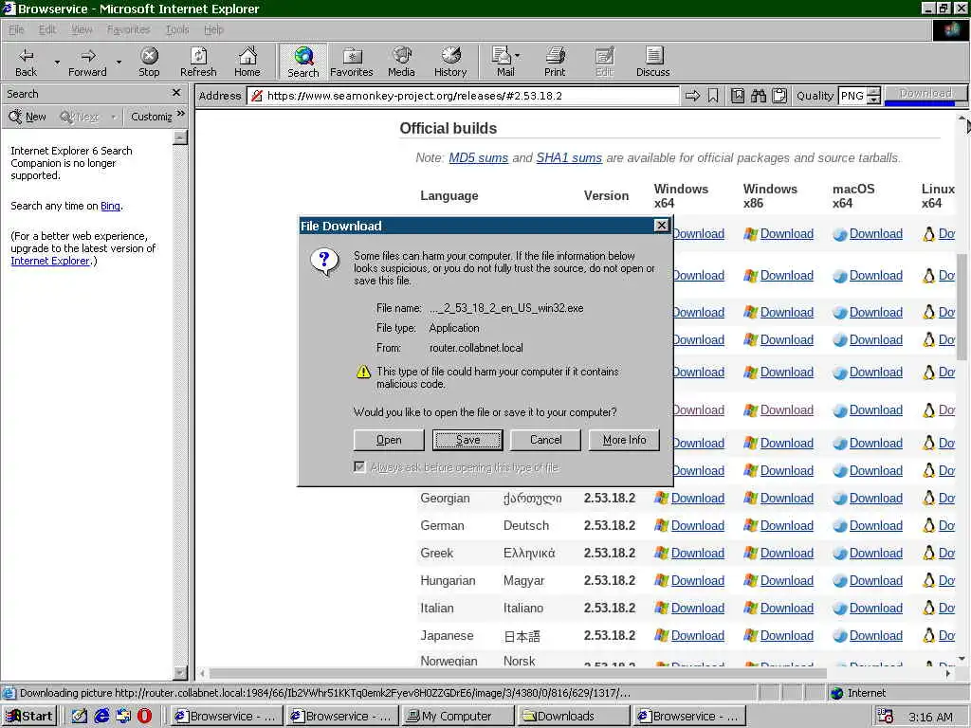
Task: Expand the Search pane toolbar overflow chevron
Action: 181,114
